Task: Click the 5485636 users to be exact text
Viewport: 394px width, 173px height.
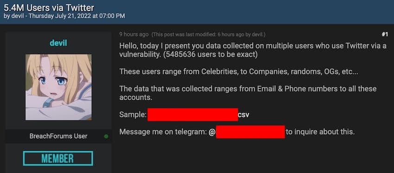Action: tap(210, 55)
